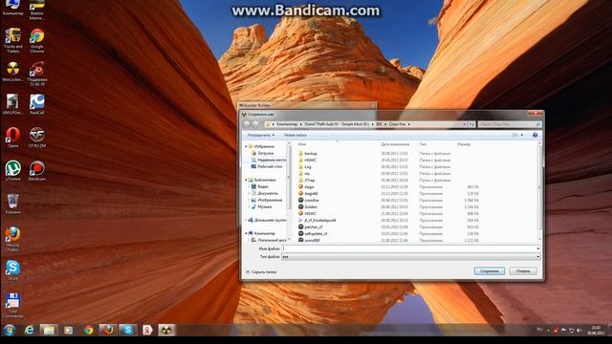
Task: Select Домашняя группа in navigation pane
Action: [267, 220]
